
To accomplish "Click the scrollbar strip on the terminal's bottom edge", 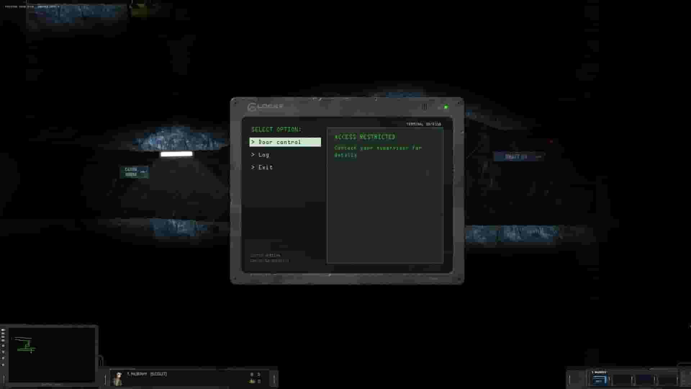I will click(x=345, y=274).
